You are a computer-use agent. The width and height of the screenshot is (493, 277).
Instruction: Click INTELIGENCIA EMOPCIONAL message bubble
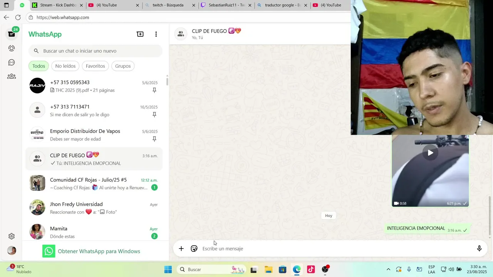(x=428, y=229)
